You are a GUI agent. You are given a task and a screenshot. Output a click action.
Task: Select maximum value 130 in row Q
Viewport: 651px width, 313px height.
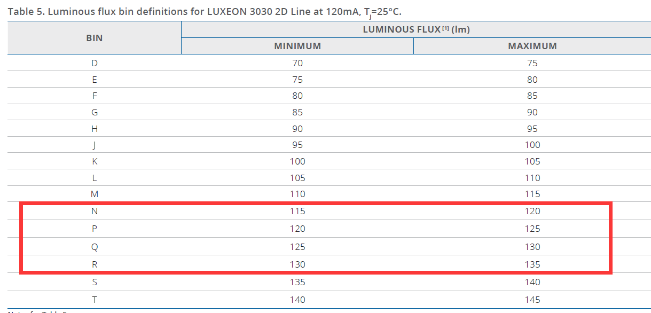[532, 247]
